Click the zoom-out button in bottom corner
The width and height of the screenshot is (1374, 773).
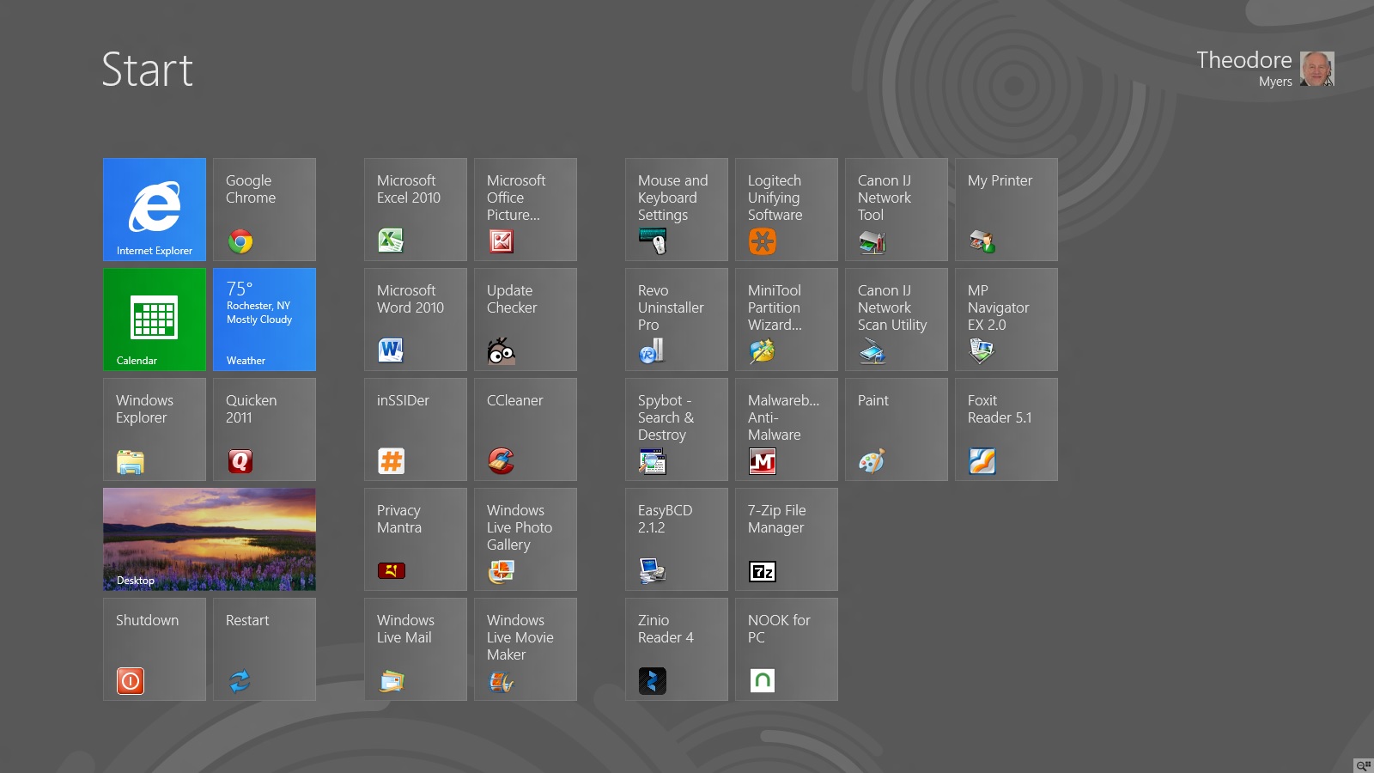point(1364,765)
